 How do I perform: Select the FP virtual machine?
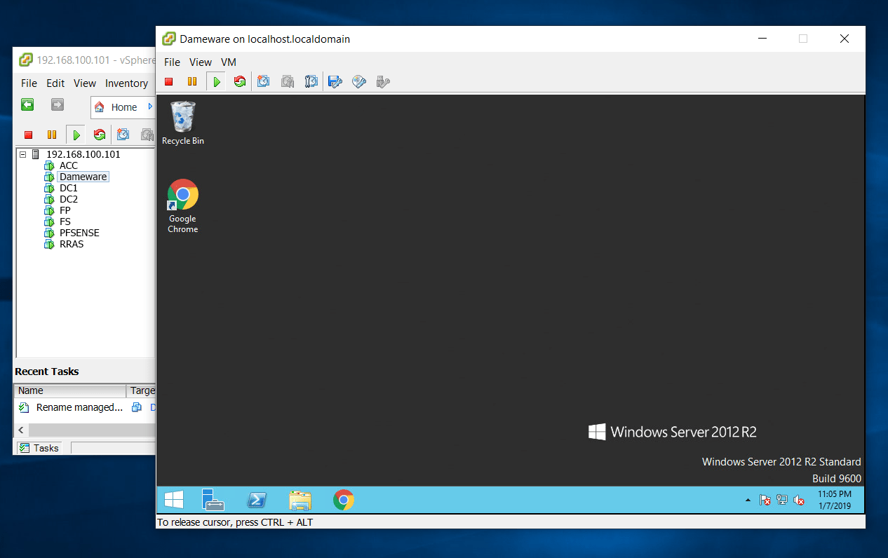click(x=65, y=210)
